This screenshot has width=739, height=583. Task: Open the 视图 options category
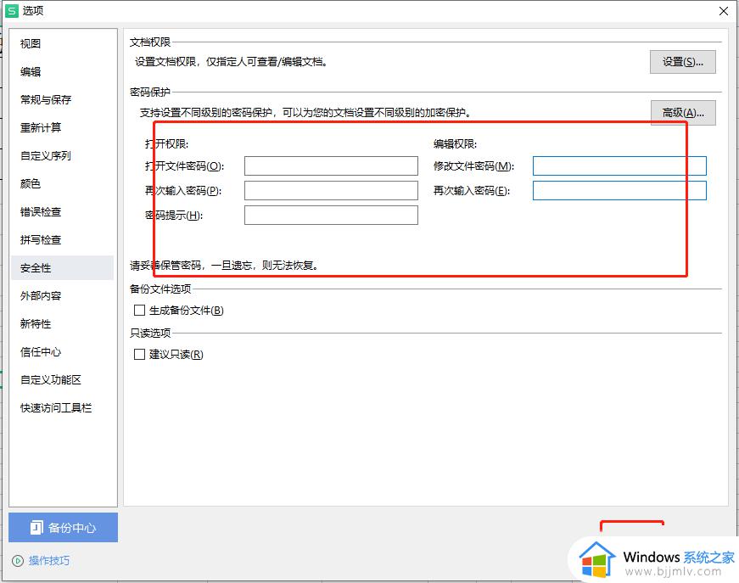click(31, 44)
